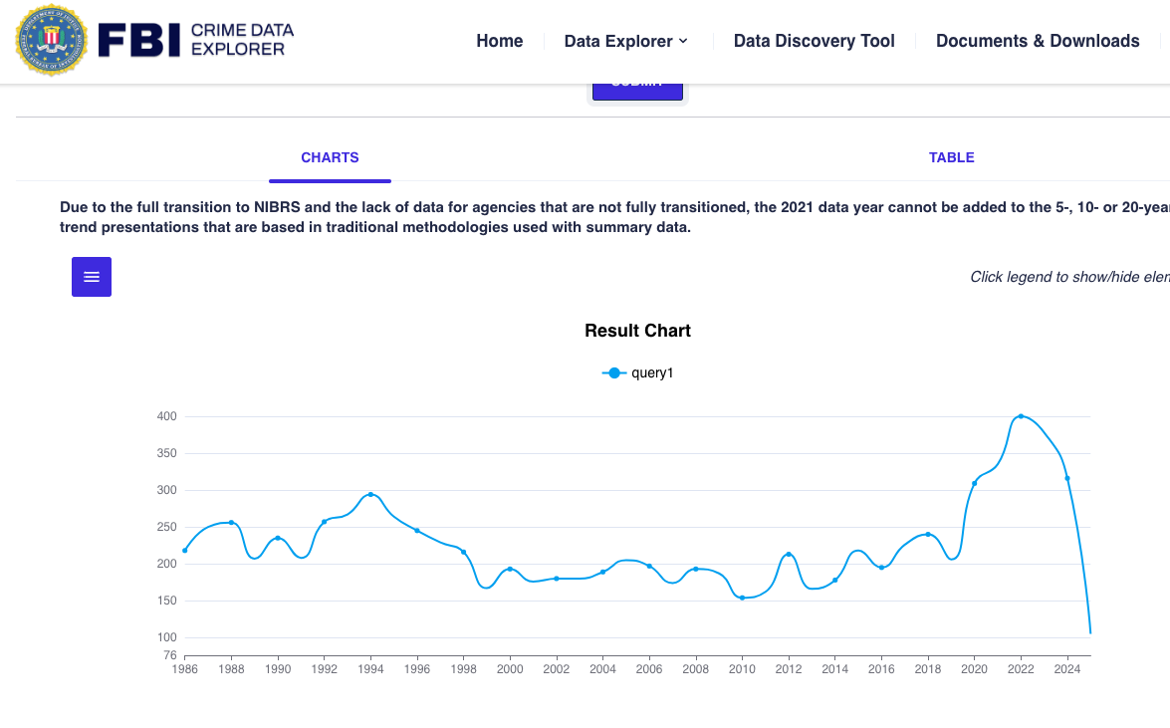Viewport: 1170px width, 728px height.
Task: Select the 1986 starting data point
Action: [x=185, y=551]
